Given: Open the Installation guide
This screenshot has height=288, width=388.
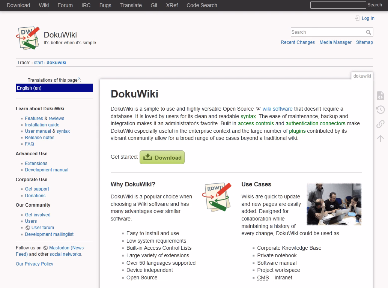Looking at the screenshot, I should tap(42, 125).
